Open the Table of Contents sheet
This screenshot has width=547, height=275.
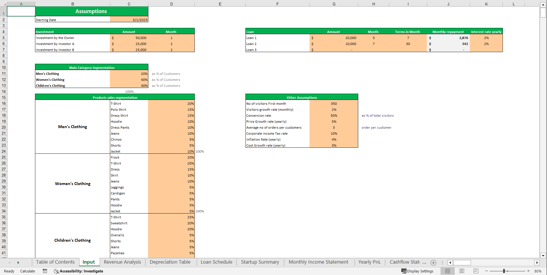[x=55, y=262]
